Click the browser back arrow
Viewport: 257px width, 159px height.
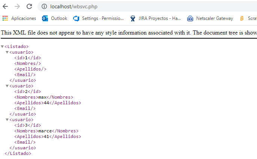pos(5,7)
